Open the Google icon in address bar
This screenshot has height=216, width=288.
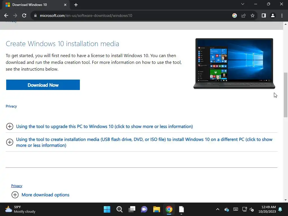pyautogui.click(x=234, y=16)
